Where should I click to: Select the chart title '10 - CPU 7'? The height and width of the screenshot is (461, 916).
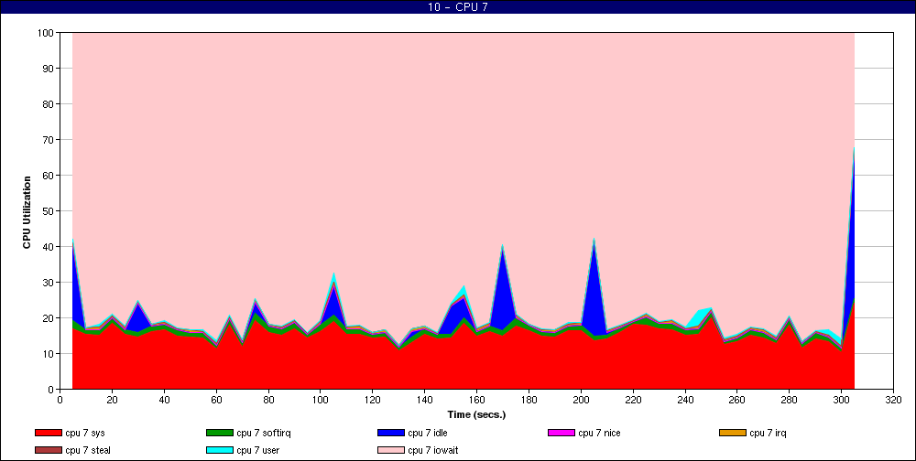pyautogui.click(x=458, y=7)
